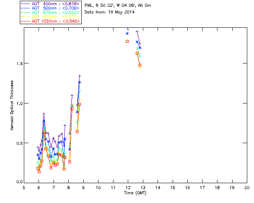The height and width of the screenshot is (203, 254).
Task: Click the x-axis tick label 6
Action: click(x=39, y=188)
